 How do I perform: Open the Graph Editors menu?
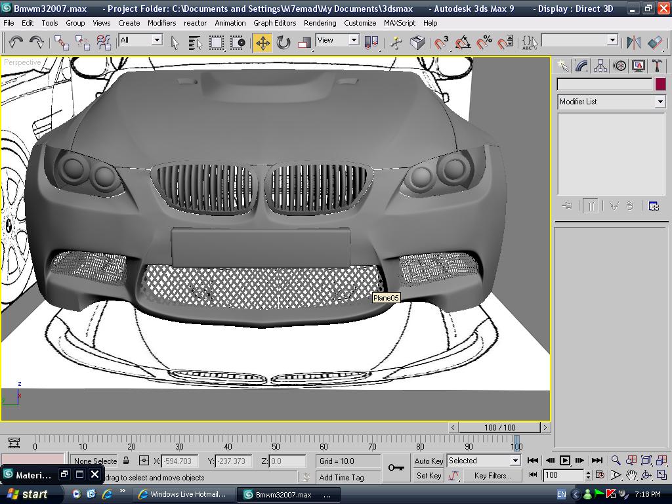(x=275, y=23)
